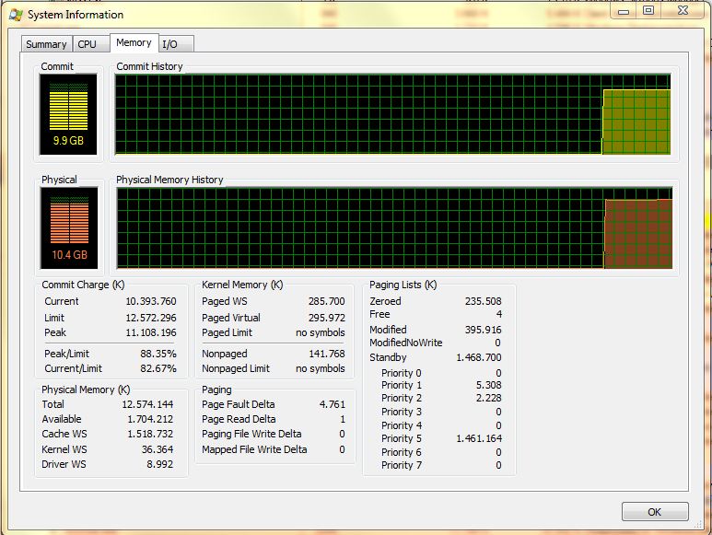Click the Priority 3 label
This screenshot has height=535, width=712.
pos(402,412)
